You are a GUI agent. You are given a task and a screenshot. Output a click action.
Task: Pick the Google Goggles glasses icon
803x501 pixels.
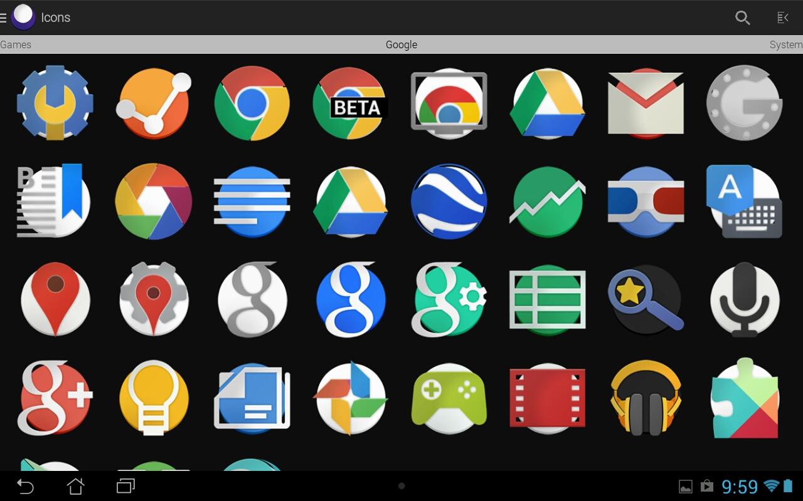click(x=646, y=202)
